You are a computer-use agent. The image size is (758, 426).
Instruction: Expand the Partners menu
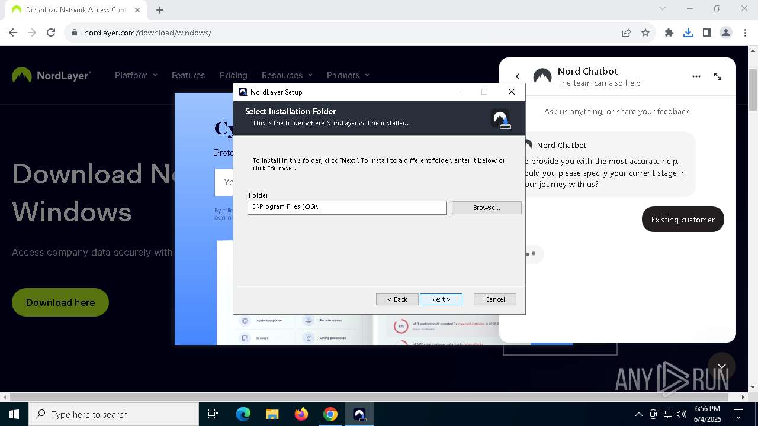click(348, 75)
